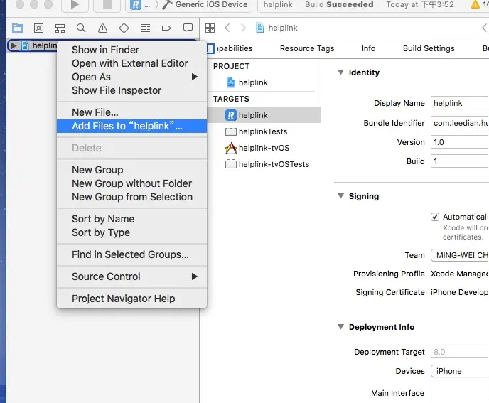Image resolution: width=489 pixels, height=403 pixels.
Task: Go back in editor history
Action: pos(227,28)
